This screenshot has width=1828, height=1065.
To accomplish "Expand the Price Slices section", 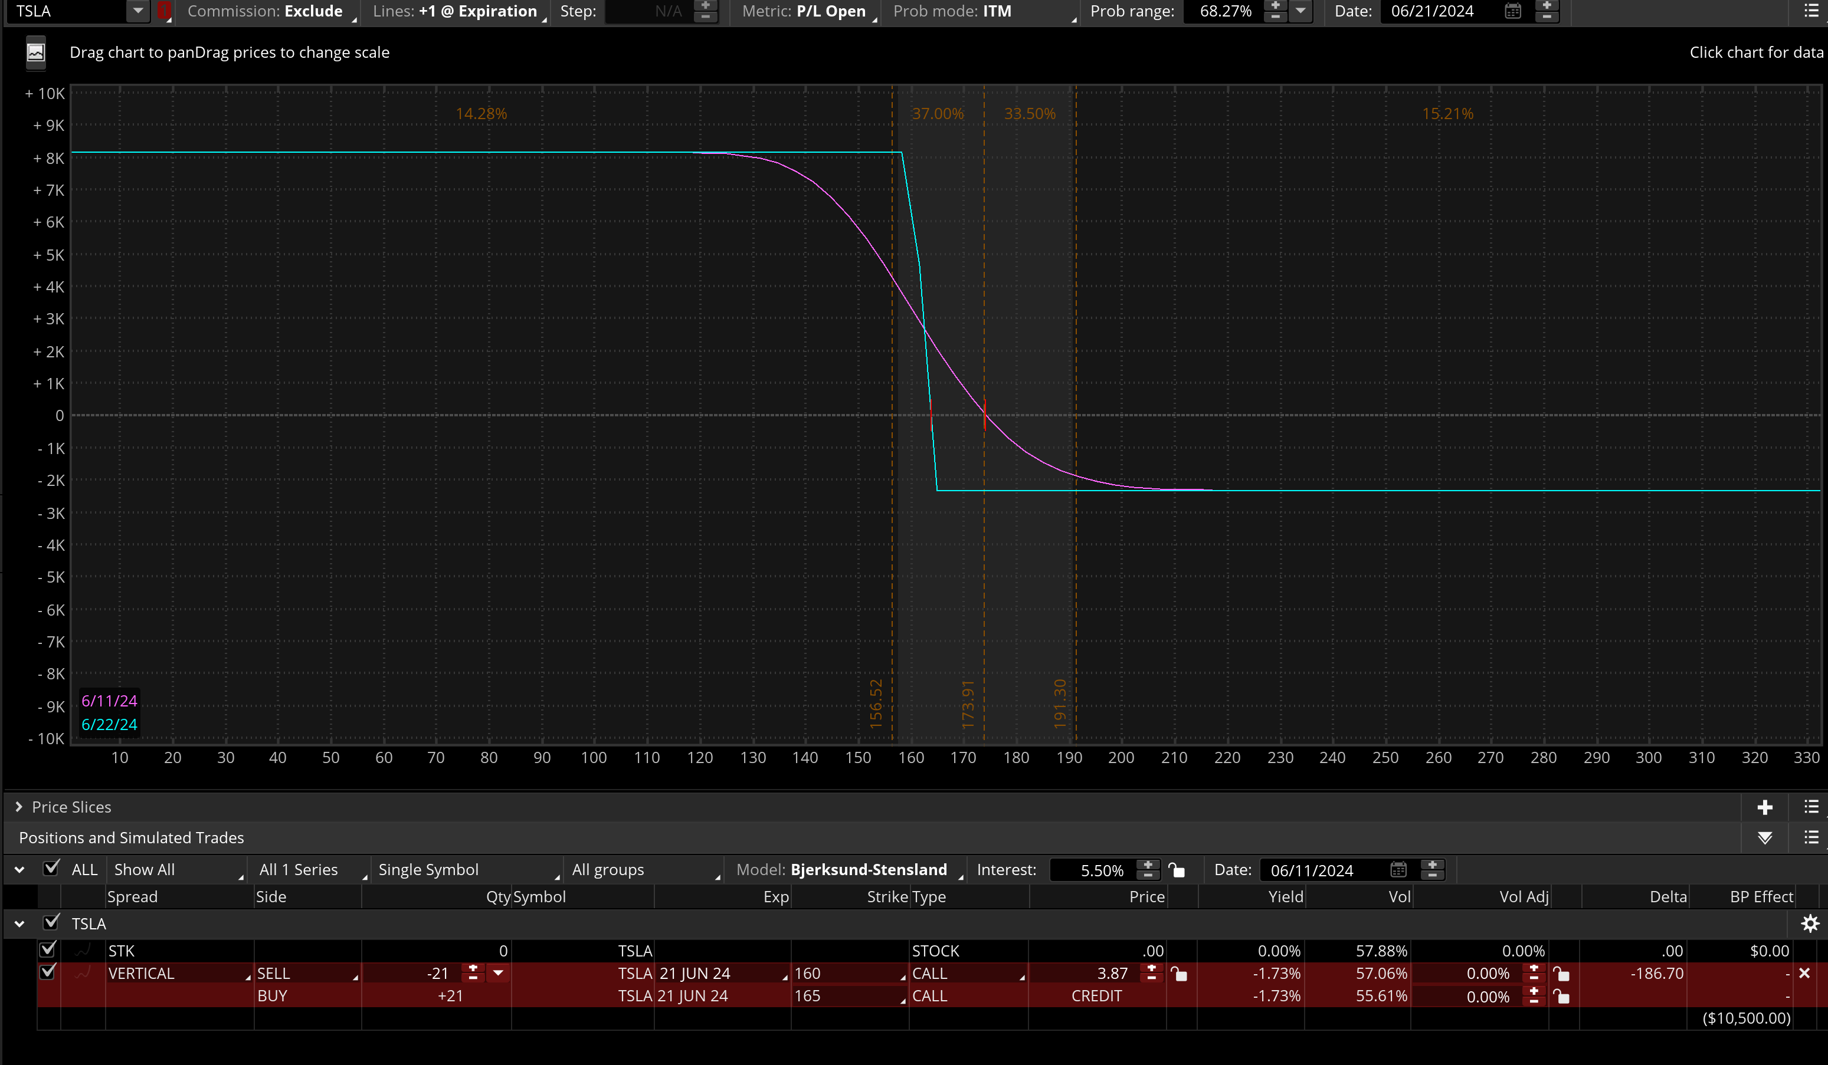I will point(18,807).
